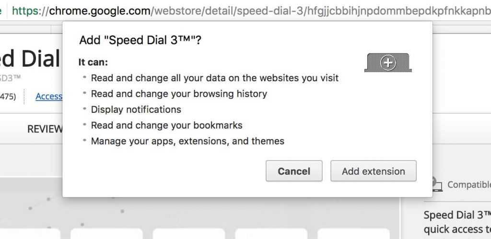Click the Compatible device icon
This screenshot has width=491, height=239.
coord(436,185)
